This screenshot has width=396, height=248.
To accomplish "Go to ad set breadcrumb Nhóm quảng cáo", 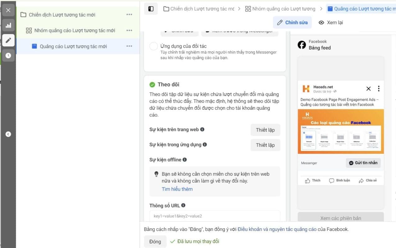I will point(280,9).
